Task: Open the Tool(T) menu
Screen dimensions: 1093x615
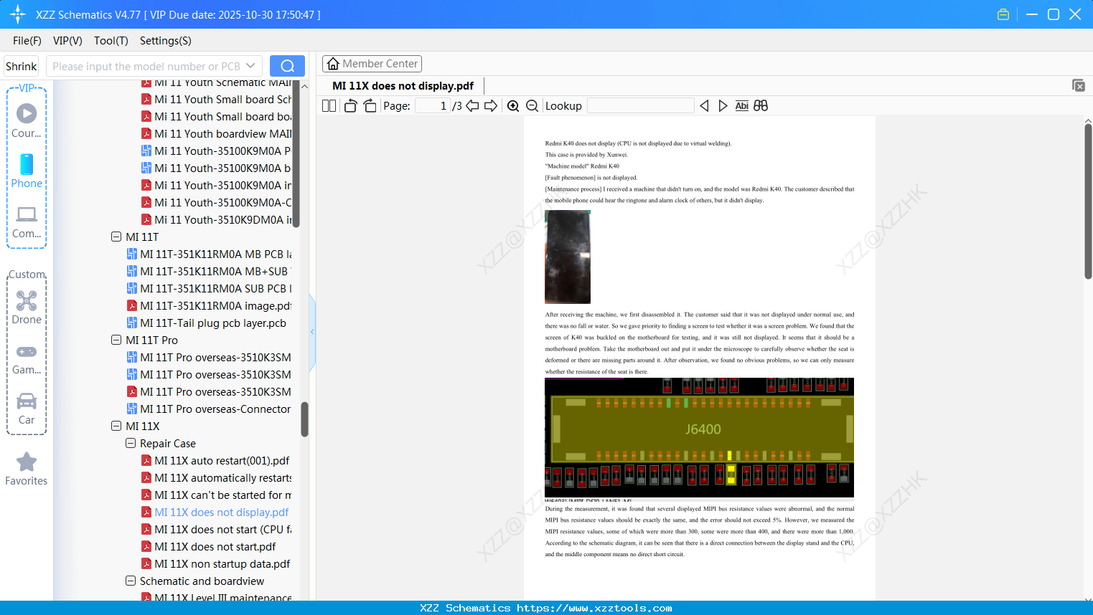Action: (111, 41)
